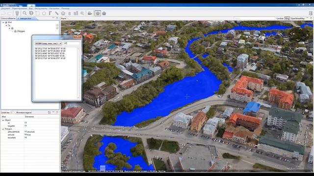Minimize the properties panel
314x176 pixels.
[x=53, y=112]
